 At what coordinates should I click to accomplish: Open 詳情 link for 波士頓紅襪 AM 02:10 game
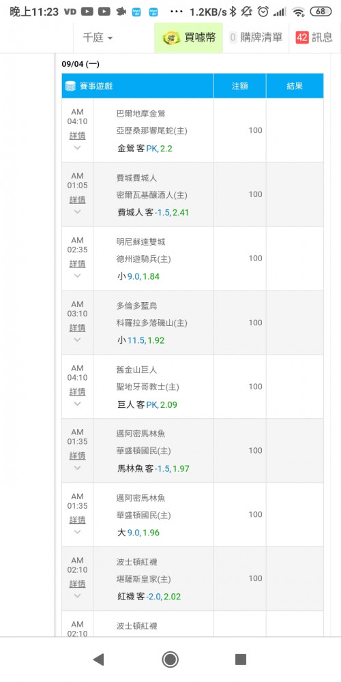[78, 584]
